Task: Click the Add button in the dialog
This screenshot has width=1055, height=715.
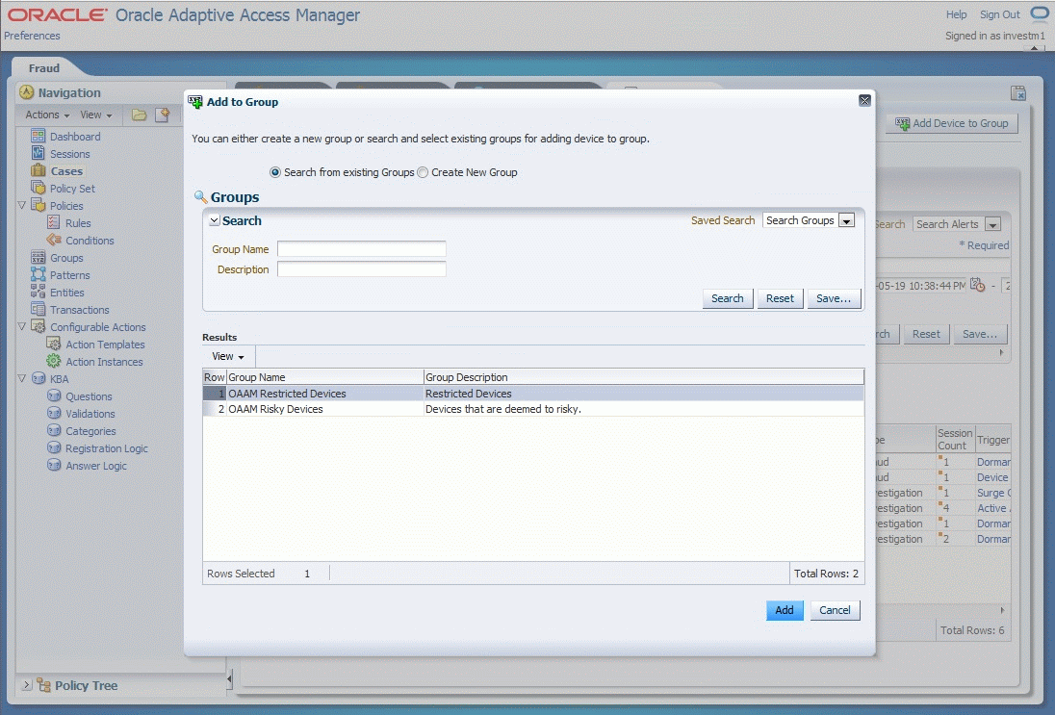Action: [x=785, y=610]
